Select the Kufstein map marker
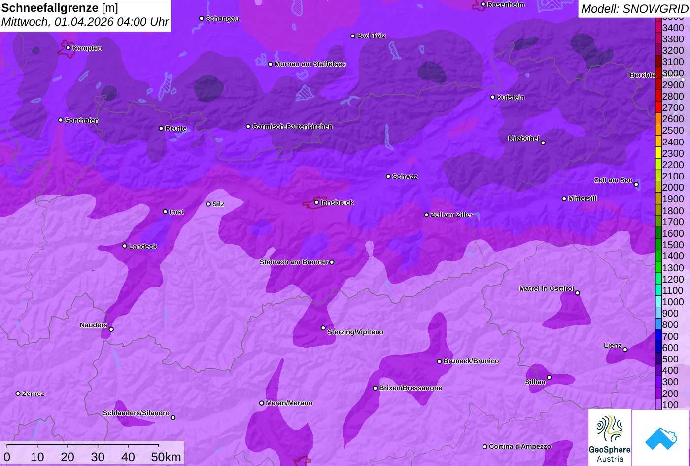The image size is (690, 466). click(x=492, y=97)
